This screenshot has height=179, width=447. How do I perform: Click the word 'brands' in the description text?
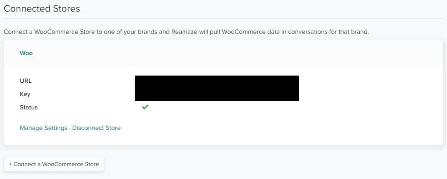coord(147,32)
